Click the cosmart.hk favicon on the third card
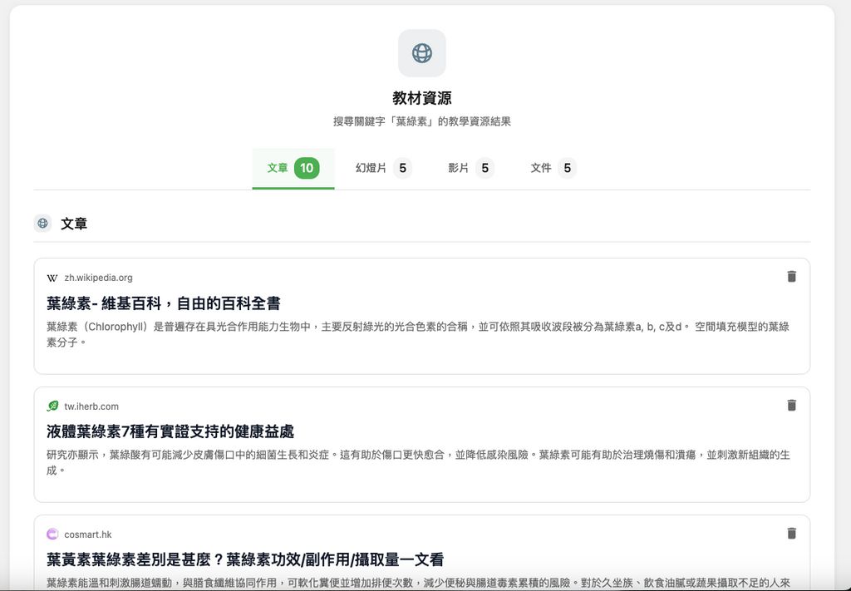 [x=51, y=534]
